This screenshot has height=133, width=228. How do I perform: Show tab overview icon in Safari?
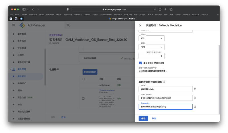pos(171,9)
